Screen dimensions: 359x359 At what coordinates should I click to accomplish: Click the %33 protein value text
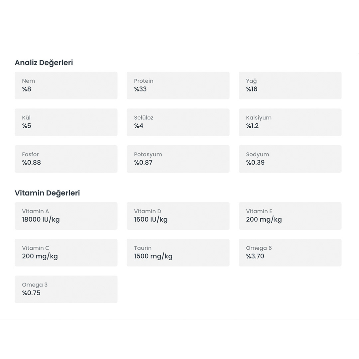(x=140, y=89)
